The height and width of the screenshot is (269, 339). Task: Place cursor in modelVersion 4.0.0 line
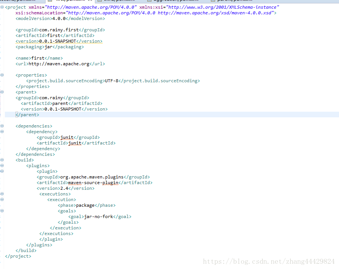click(60, 18)
